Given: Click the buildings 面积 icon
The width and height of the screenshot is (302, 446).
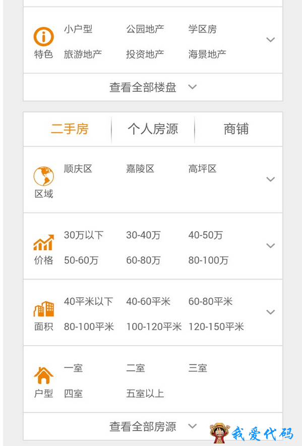Looking at the screenshot, I should [x=43, y=309].
